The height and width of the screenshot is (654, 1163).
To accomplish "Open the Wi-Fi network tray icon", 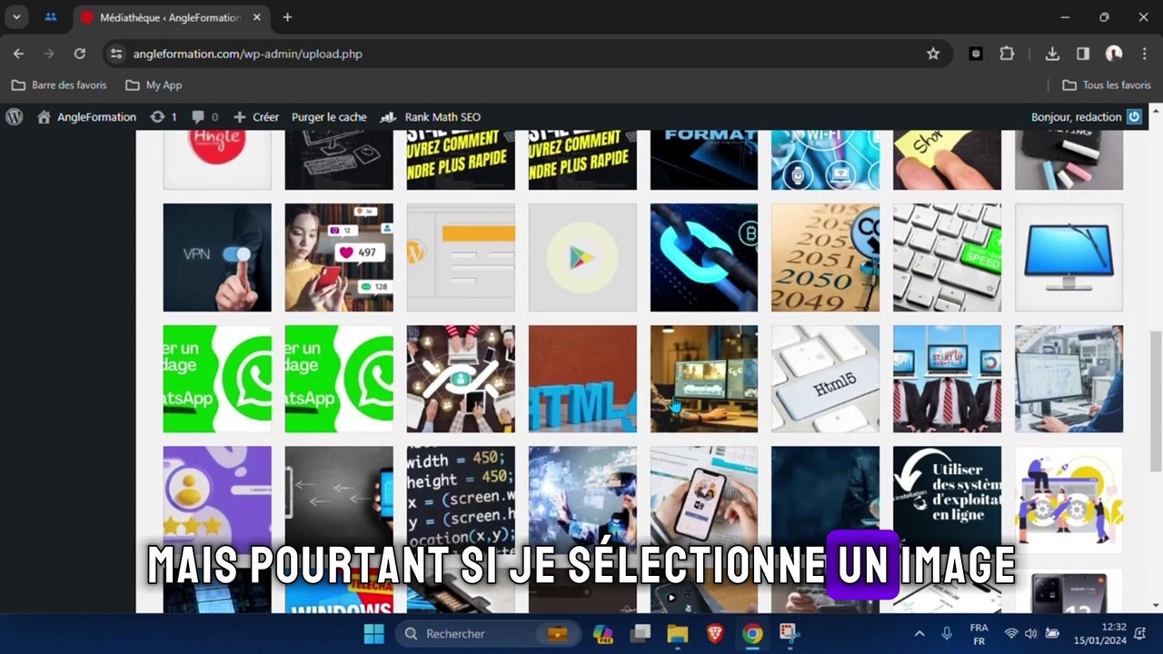I will (x=1011, y=633).
